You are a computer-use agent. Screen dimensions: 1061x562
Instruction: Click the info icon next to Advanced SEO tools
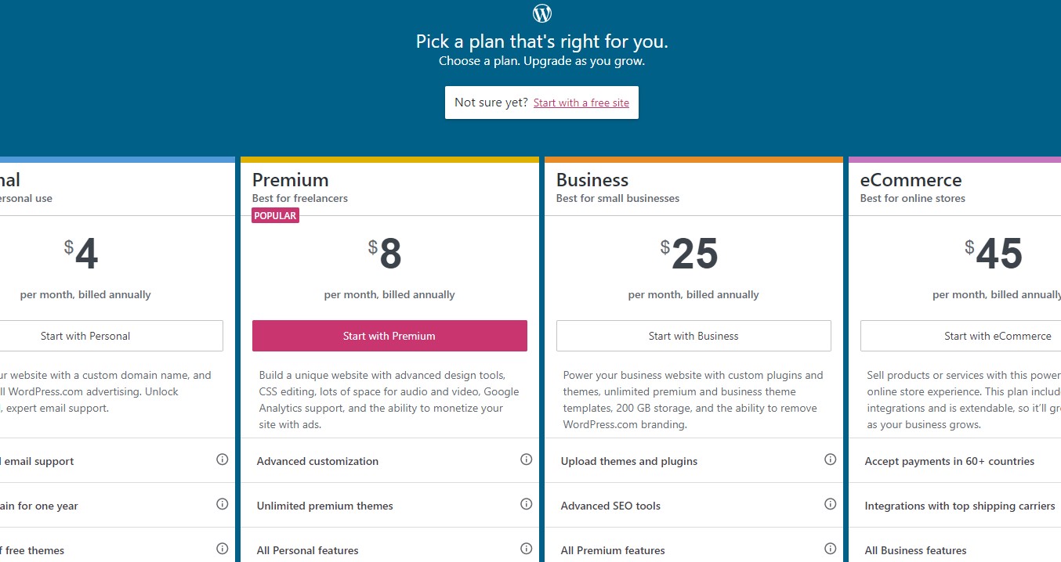(x=831, y=505)
